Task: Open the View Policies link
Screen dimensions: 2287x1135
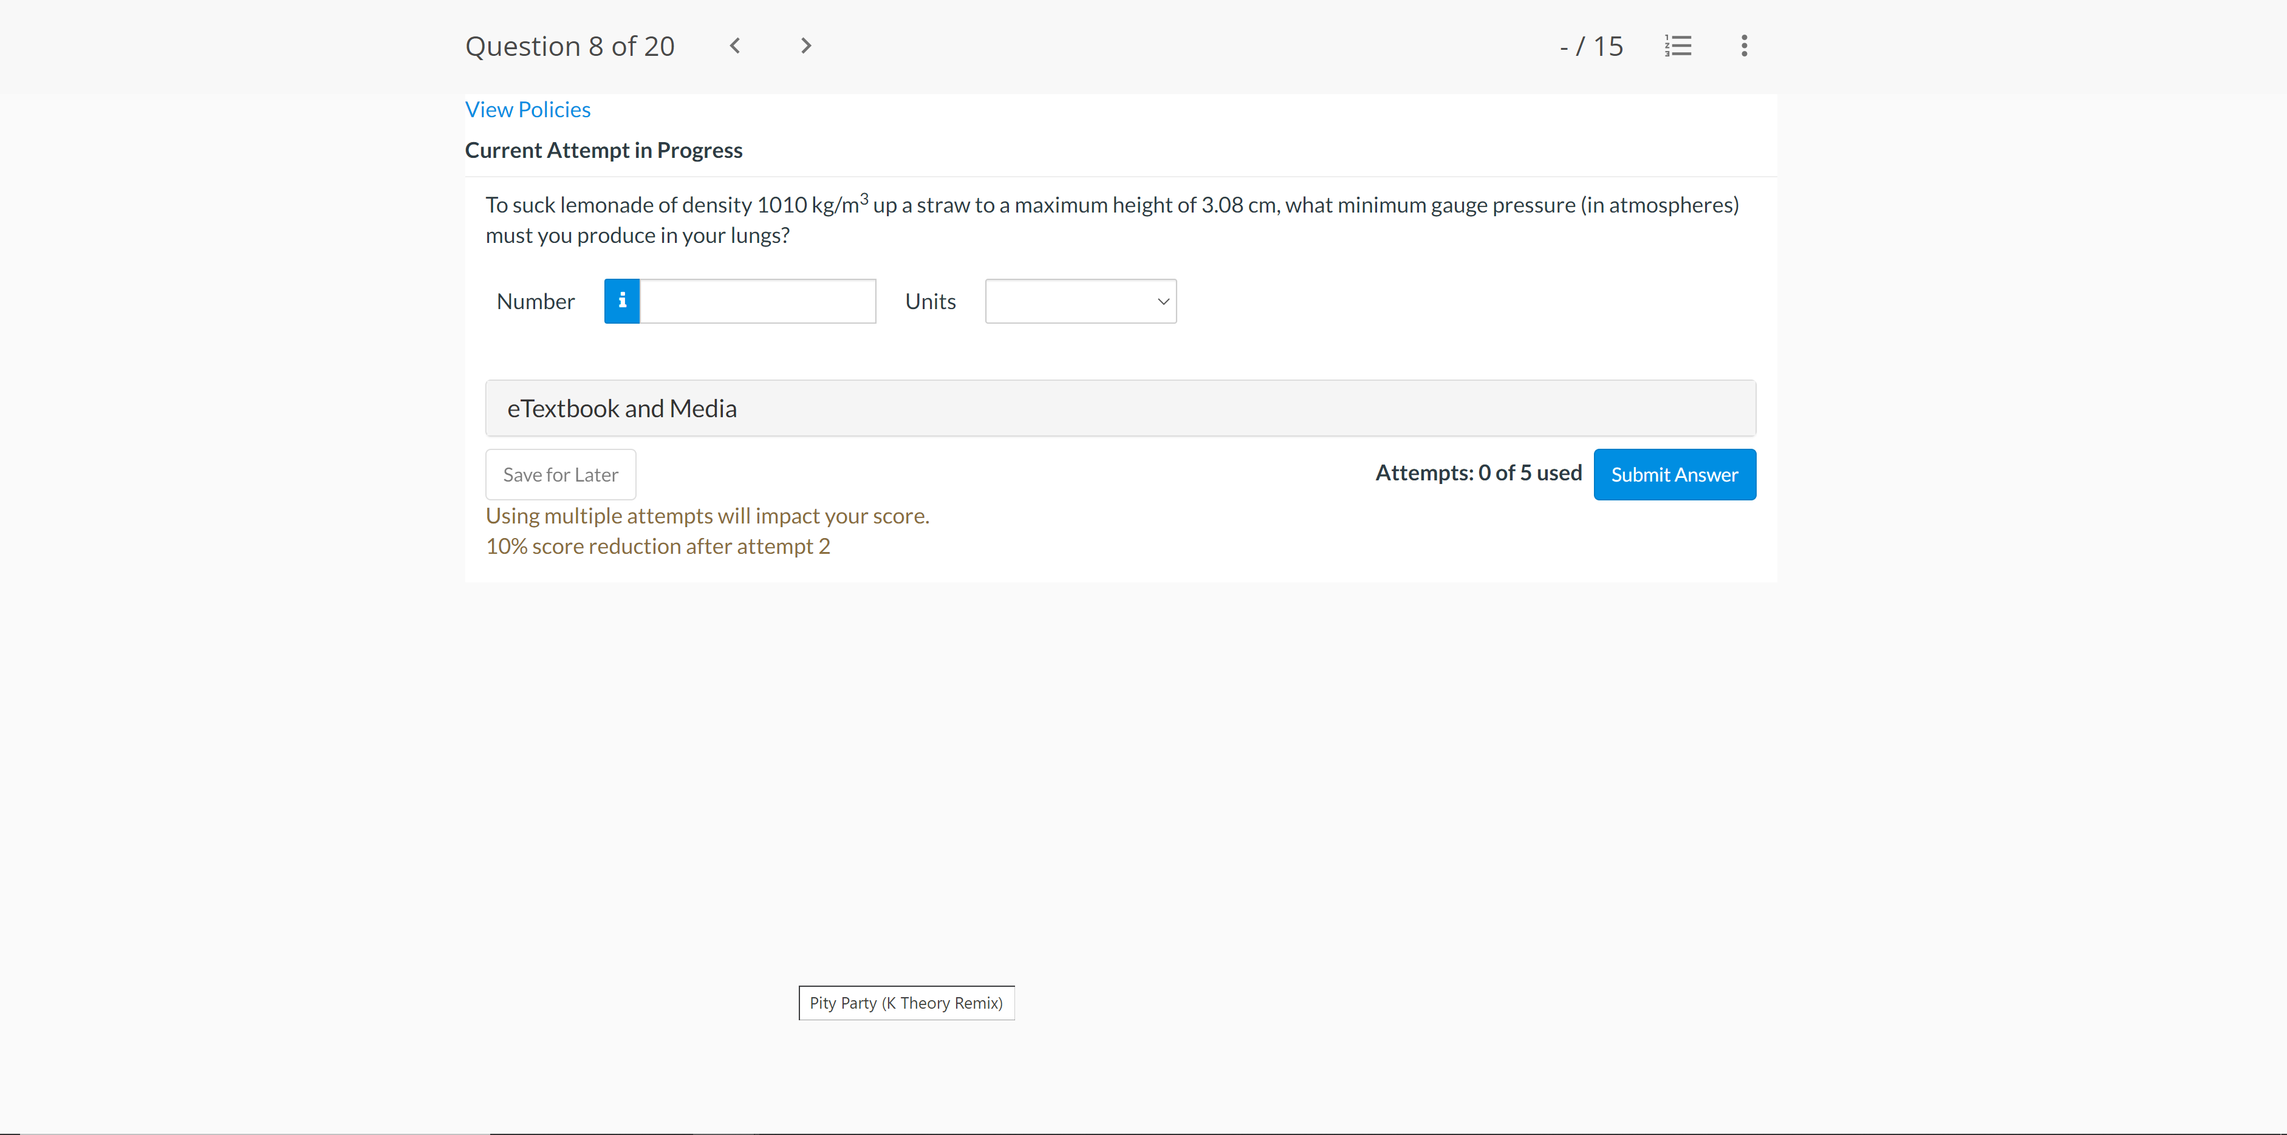Action: click(x=527, y=110)
